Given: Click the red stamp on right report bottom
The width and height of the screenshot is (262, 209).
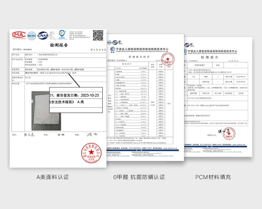Looking at the screenshot, I should click(229, 134).
